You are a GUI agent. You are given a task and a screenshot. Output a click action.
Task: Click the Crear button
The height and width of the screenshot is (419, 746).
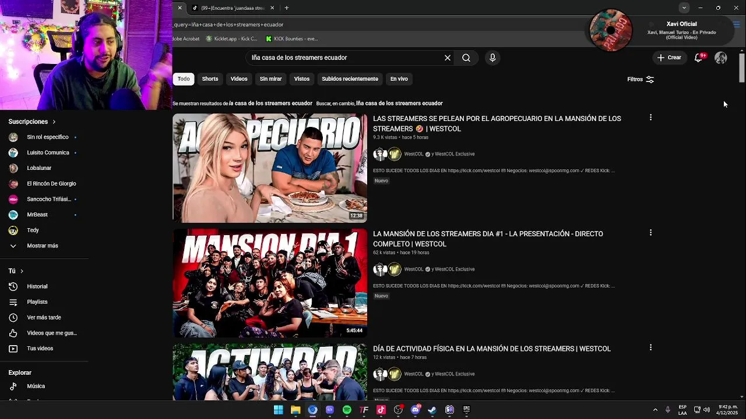669,58
